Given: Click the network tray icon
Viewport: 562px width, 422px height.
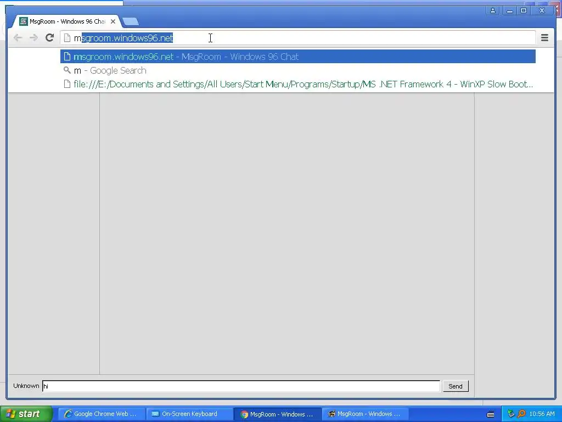Looking at the screenshot, I should [x=511, y=414].
